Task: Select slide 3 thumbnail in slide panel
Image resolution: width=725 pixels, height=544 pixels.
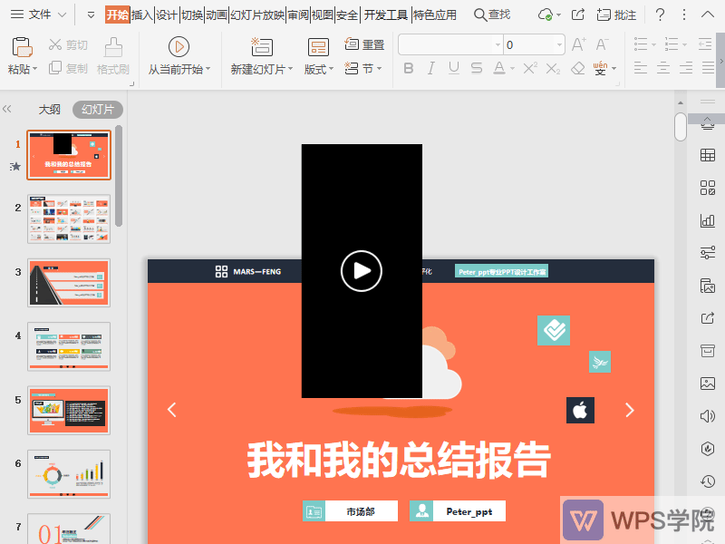Action: tap(69, 282)
